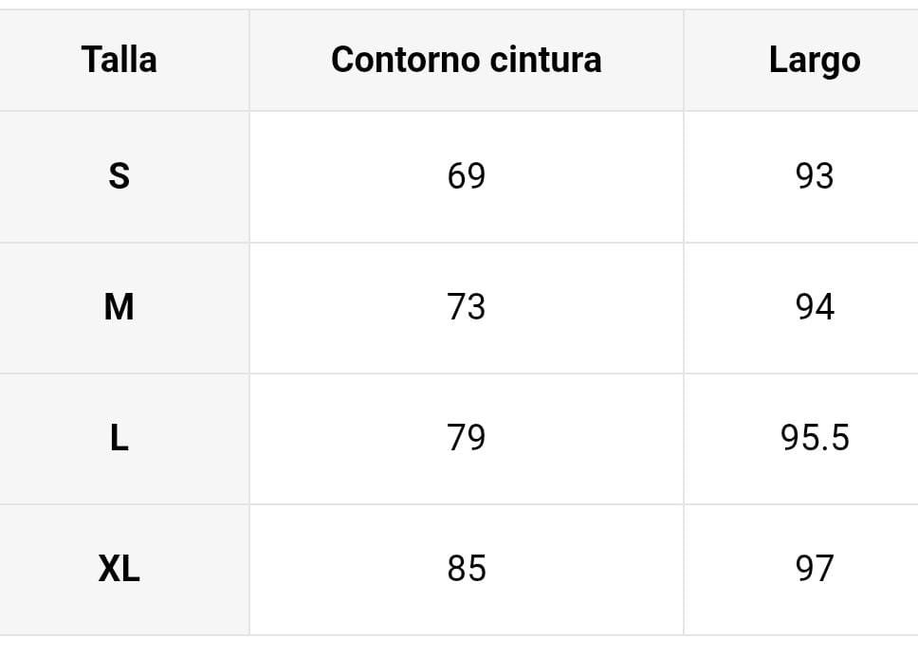Image resolution: width=918 pixels, height=656 pixels.
Task: Click the length value 95.5
Action: [814, 438]
